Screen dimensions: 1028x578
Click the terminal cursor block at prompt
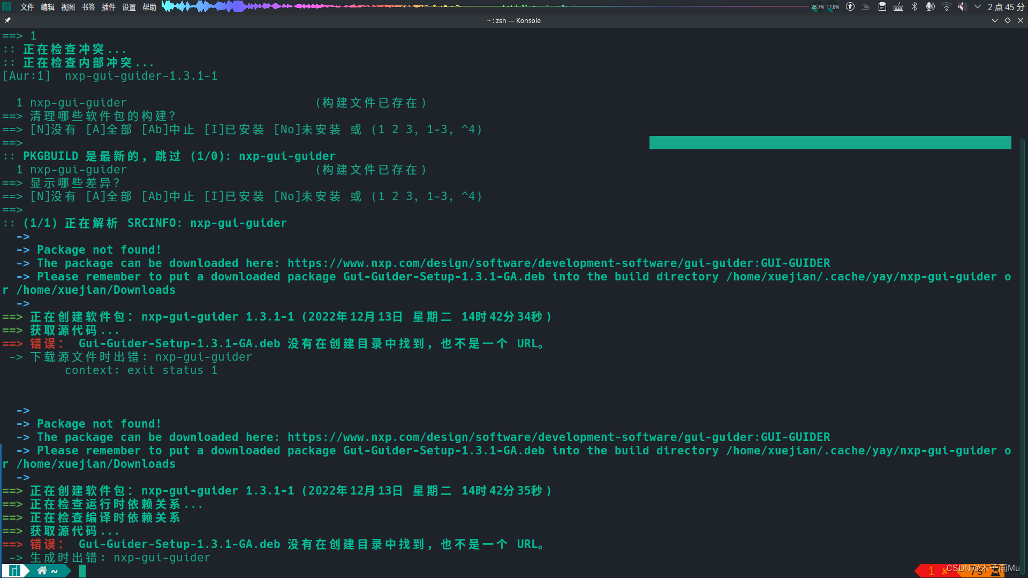click(82, 571)
